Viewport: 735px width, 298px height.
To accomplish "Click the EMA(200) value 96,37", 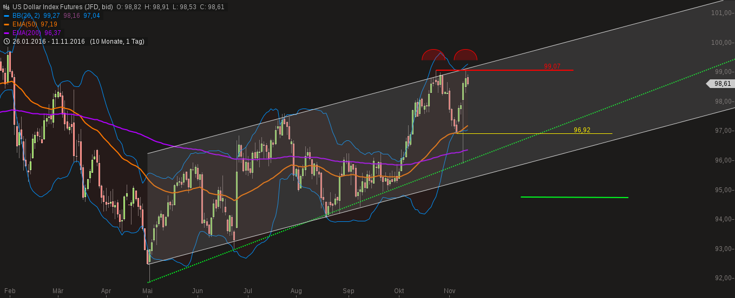I will pyautogui.click(x=52, y=33).
